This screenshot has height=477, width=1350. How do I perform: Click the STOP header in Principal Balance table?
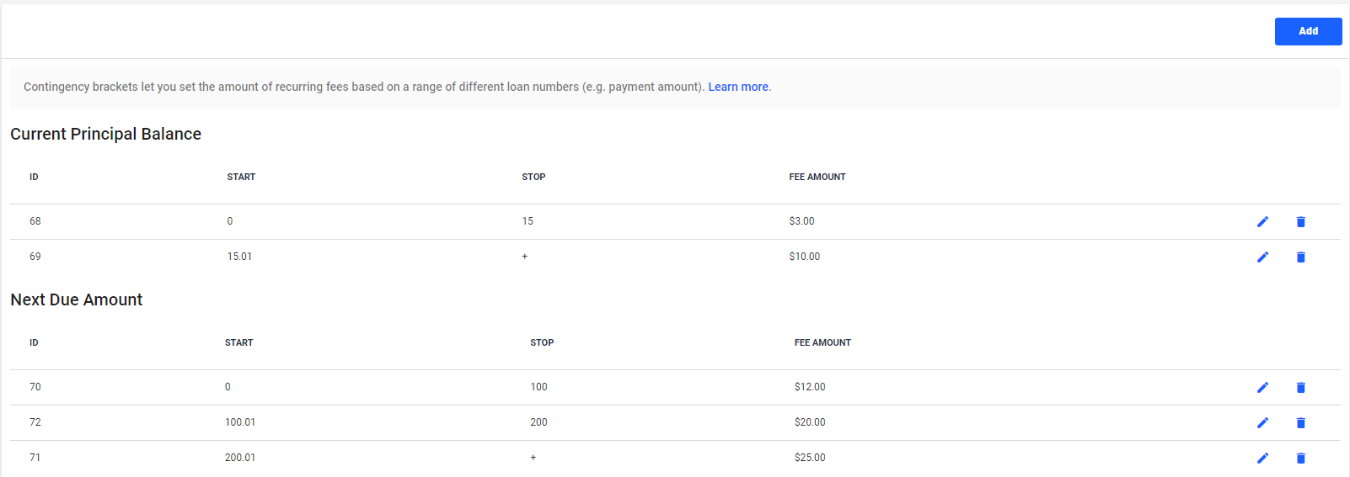point(533,177)
